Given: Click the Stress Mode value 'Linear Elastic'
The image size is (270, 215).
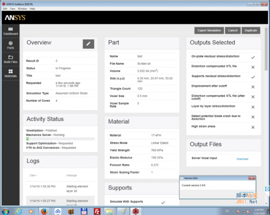Looking at the screenshot, I should tap(160, 143).
